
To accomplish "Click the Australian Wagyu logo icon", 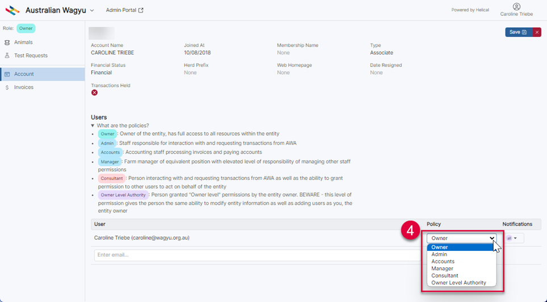I will coord(12,10).
